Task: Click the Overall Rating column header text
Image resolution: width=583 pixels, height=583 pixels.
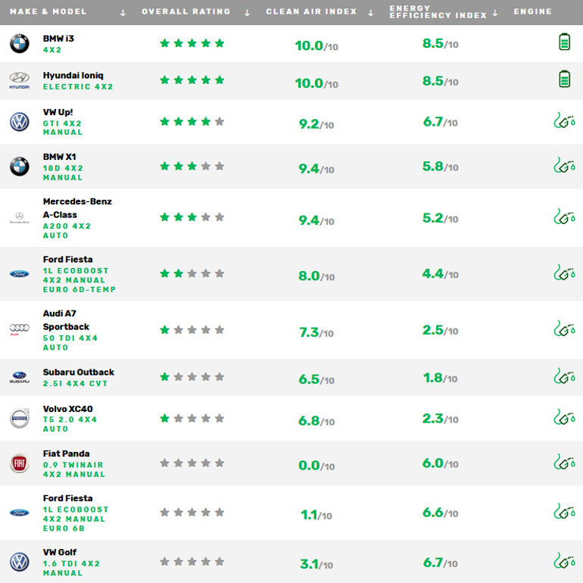Action: click(x=186, y=12)
